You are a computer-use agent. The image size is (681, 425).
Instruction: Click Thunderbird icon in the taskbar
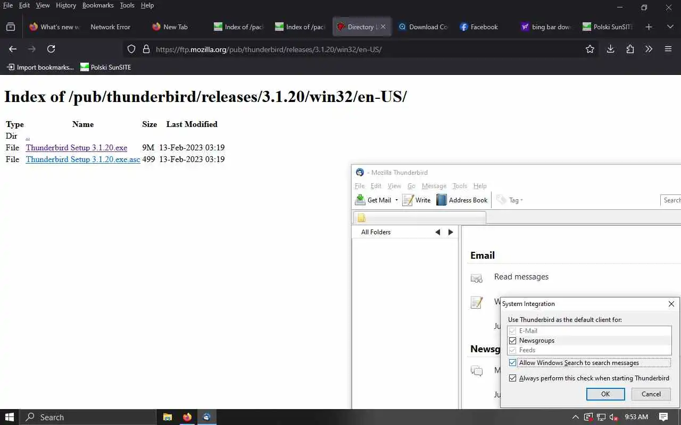point(206,417)
